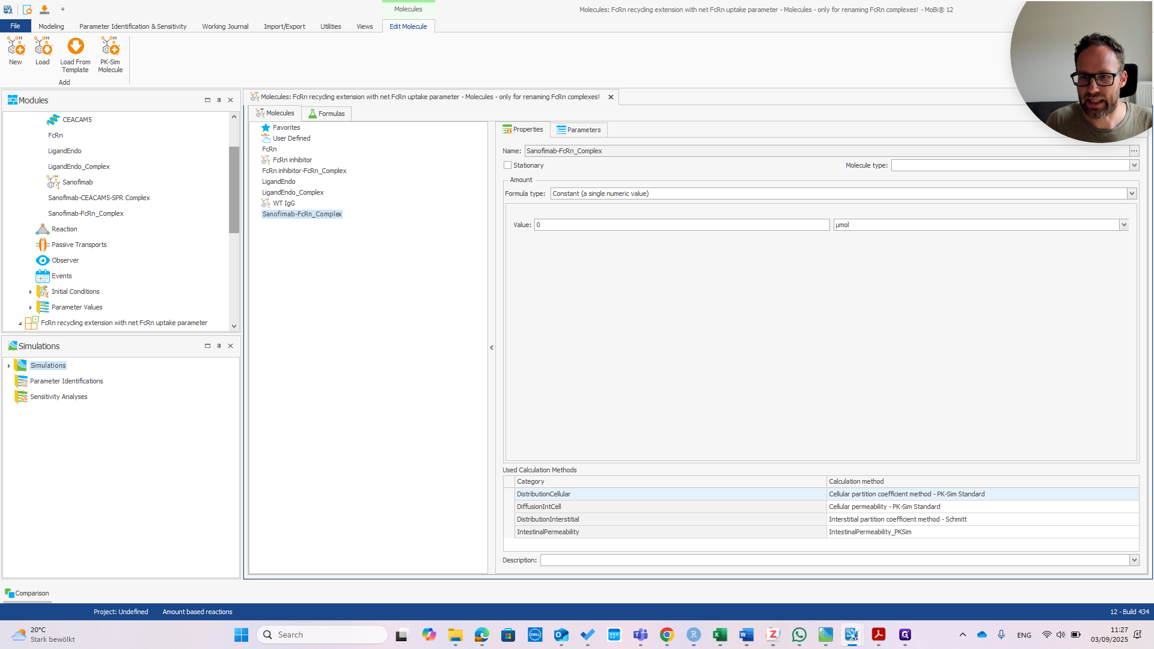
Task: Switch to the Parameters tab
Action: (x=578, y=130)
